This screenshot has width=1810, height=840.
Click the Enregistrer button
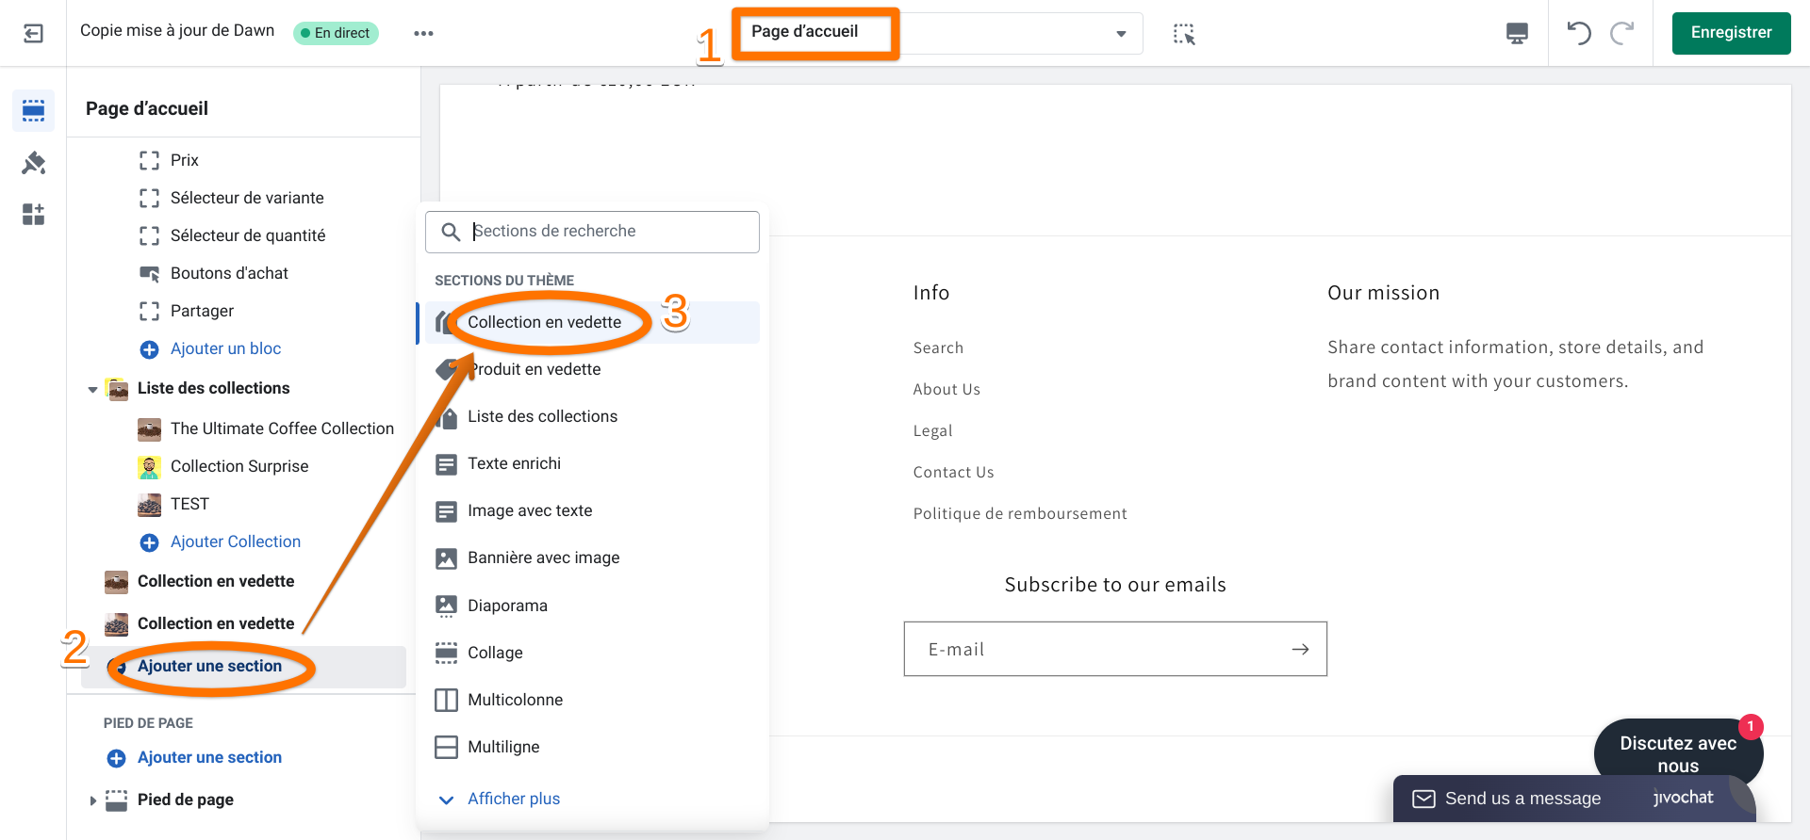click(x=1731, y=33)
